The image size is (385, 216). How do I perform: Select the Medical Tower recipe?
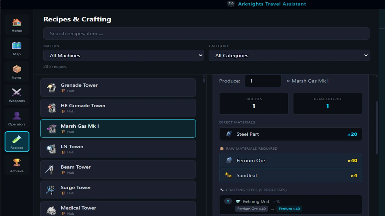tap(118, 209)
